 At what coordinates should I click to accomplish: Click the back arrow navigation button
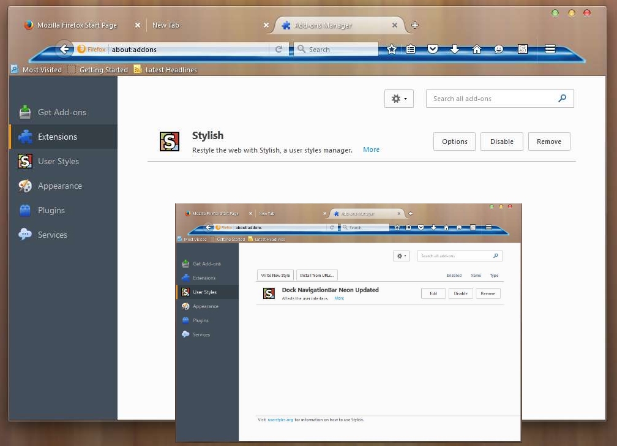[64, 49]
